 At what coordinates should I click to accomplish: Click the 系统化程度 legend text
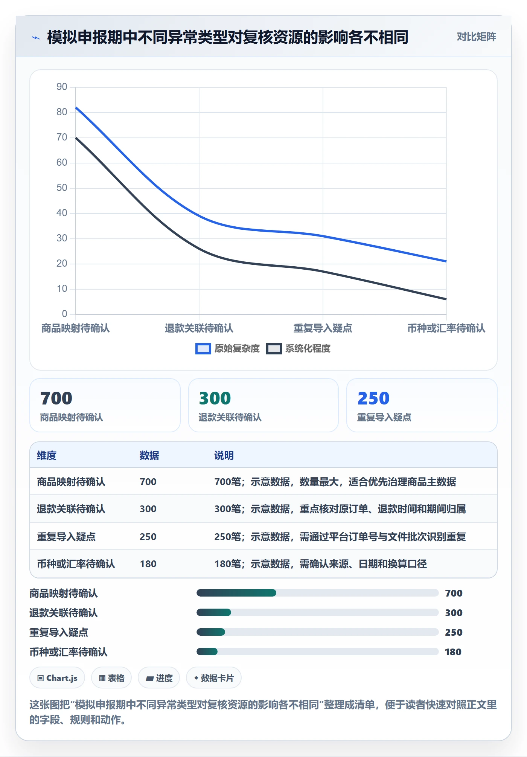click(308, 349)
